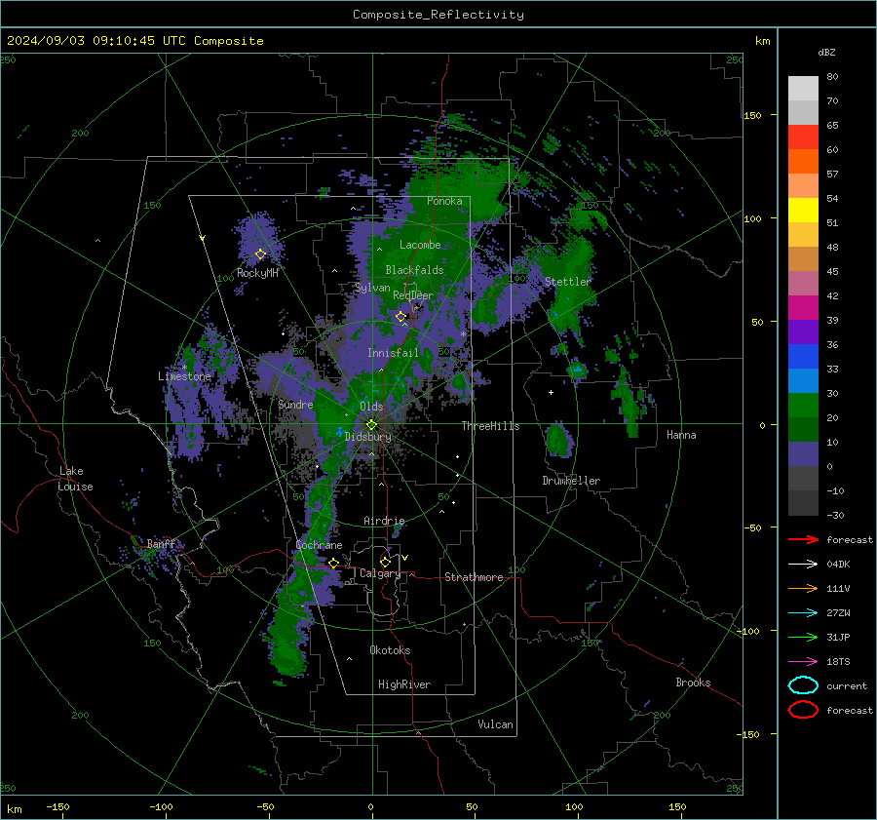
Task: Click the yellow diamond marker at Calgary
Action: [385, 562]
